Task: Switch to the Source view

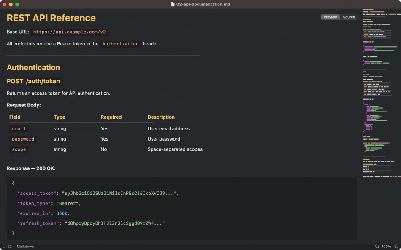Action: tap(349, 17)
